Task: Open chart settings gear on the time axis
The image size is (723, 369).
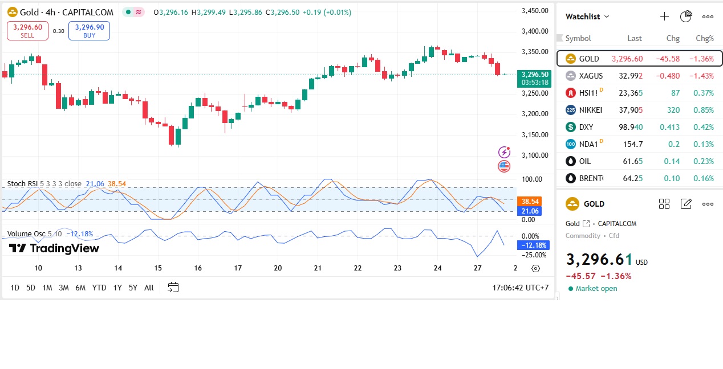Action: pyautogui.click(x=535, y=269)
